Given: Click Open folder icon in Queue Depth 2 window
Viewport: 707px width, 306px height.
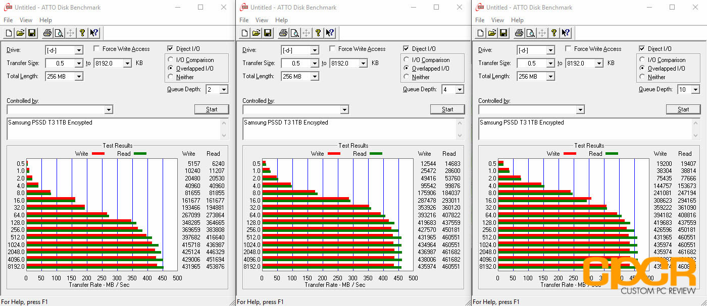Looking at the screenshot, I should pos(20,33).
